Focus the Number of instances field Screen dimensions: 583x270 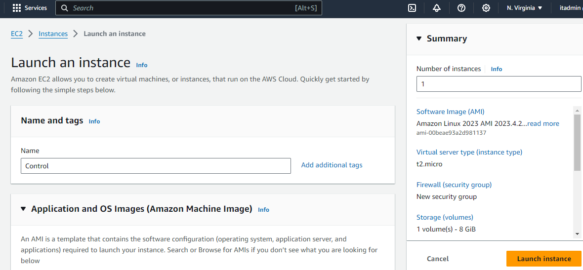point(499,84)
